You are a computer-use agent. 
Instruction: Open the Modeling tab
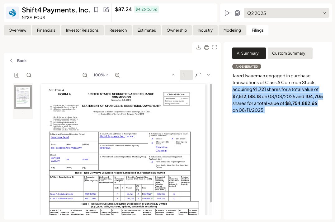pyautogui.click(x=232, y=30)
